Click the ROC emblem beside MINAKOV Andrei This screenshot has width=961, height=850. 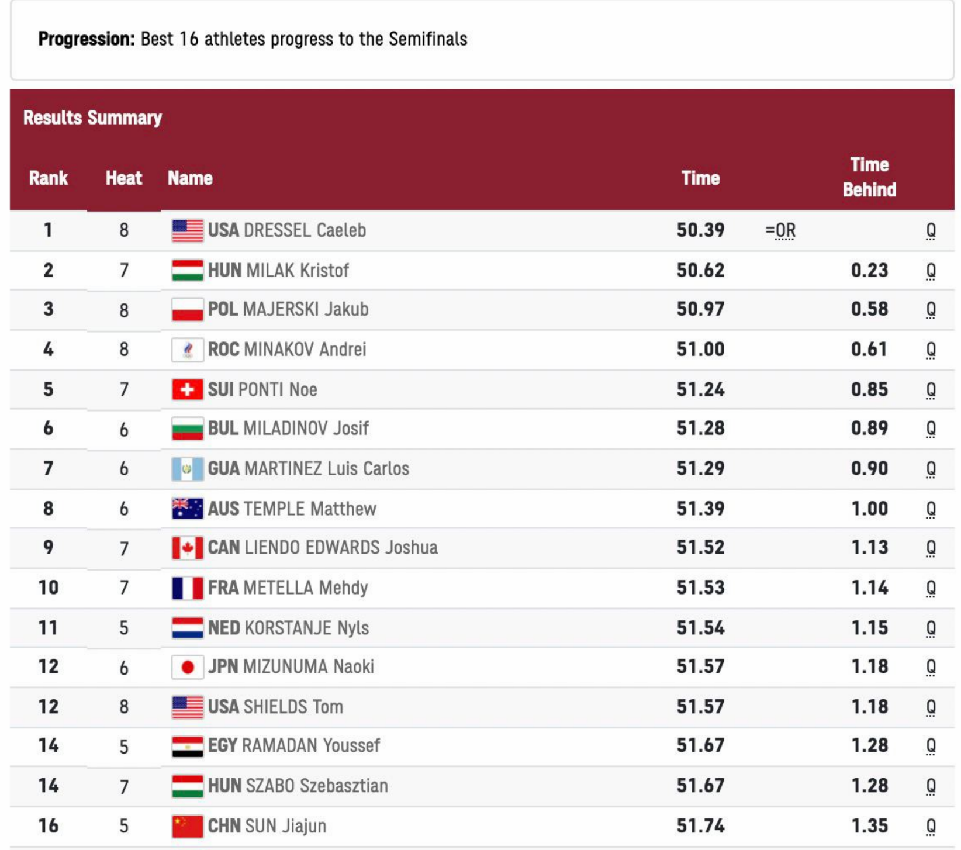click(188, 350)
